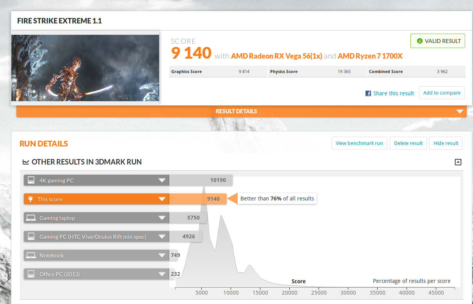Screen dimensions: 473x304
Task: Click the Facebook icon beside Share this result
Action: pos(368,93)
